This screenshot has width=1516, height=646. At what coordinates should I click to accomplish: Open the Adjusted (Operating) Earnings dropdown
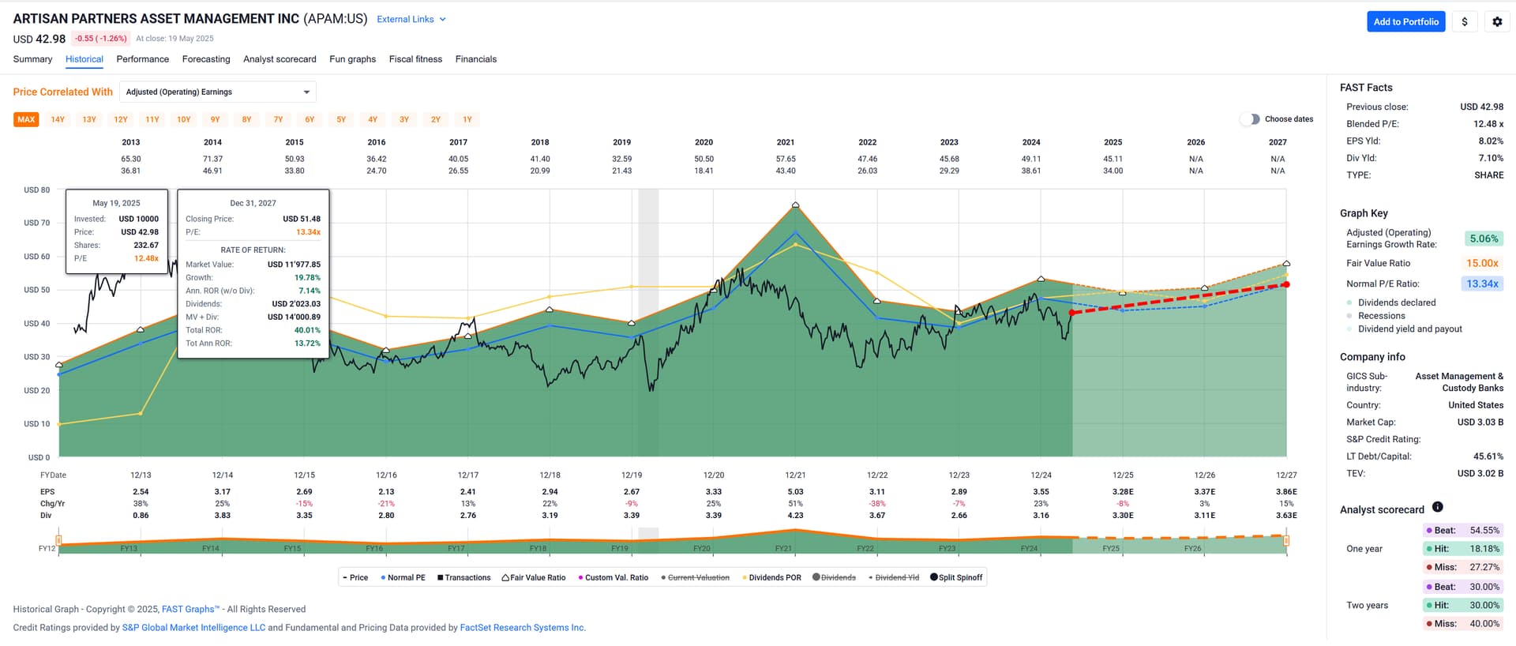pos(218,92)
